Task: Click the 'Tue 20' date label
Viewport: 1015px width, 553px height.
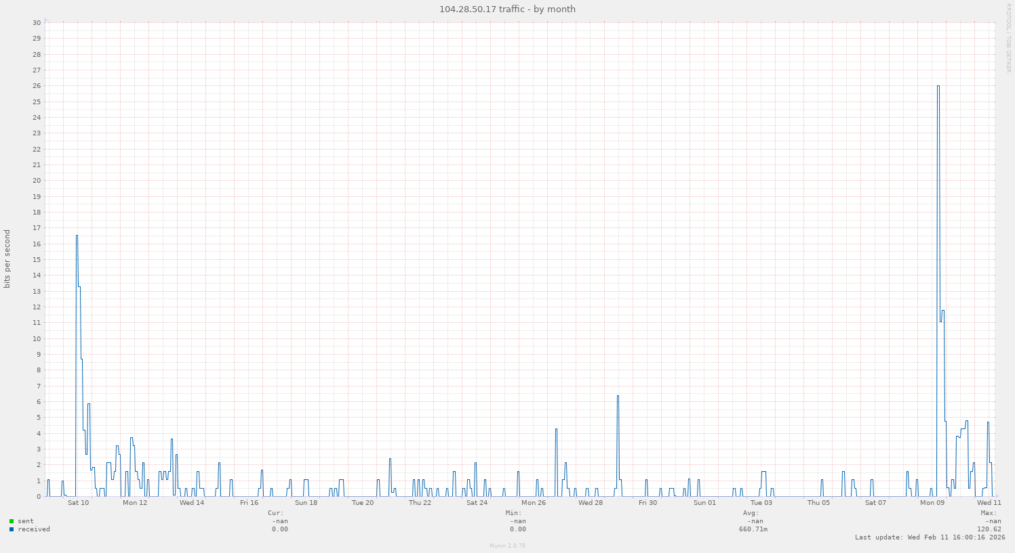Action: tap(363, 503)
